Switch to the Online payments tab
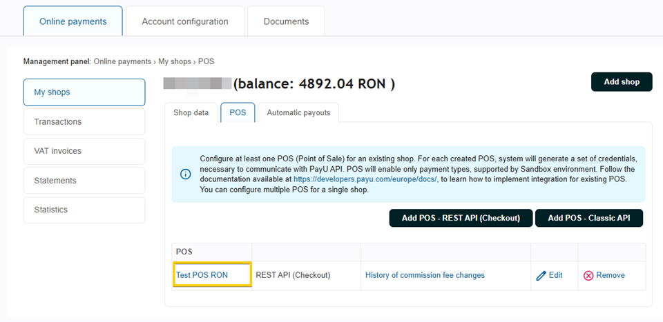 tap(73, 21)
